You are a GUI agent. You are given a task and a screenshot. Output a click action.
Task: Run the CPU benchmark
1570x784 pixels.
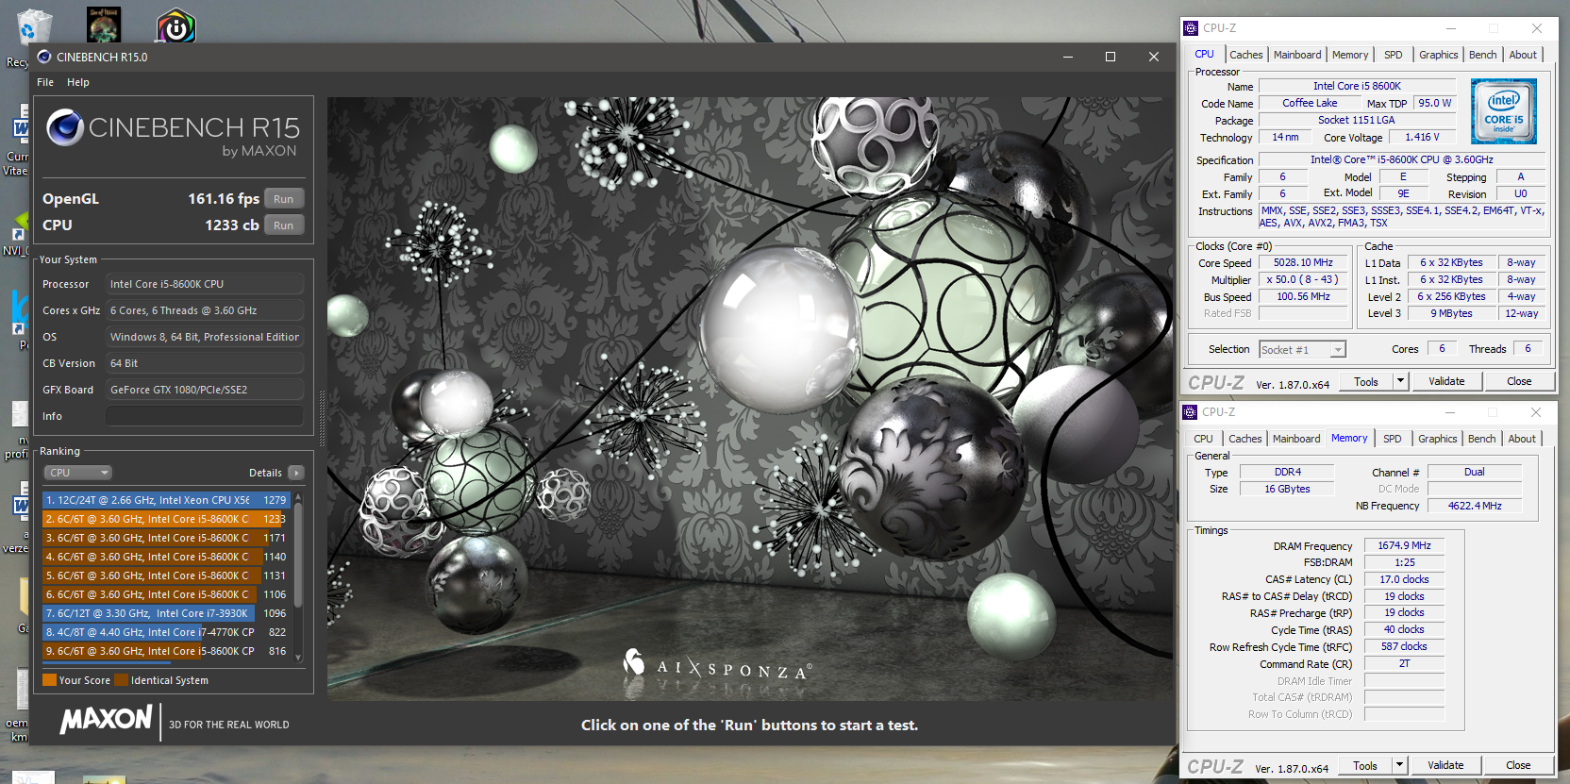(284, 225)
